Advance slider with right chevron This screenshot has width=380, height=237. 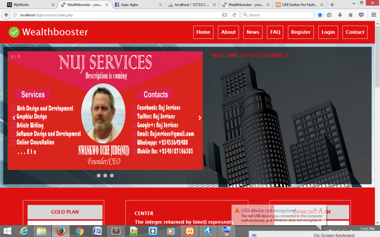(199, 118)
